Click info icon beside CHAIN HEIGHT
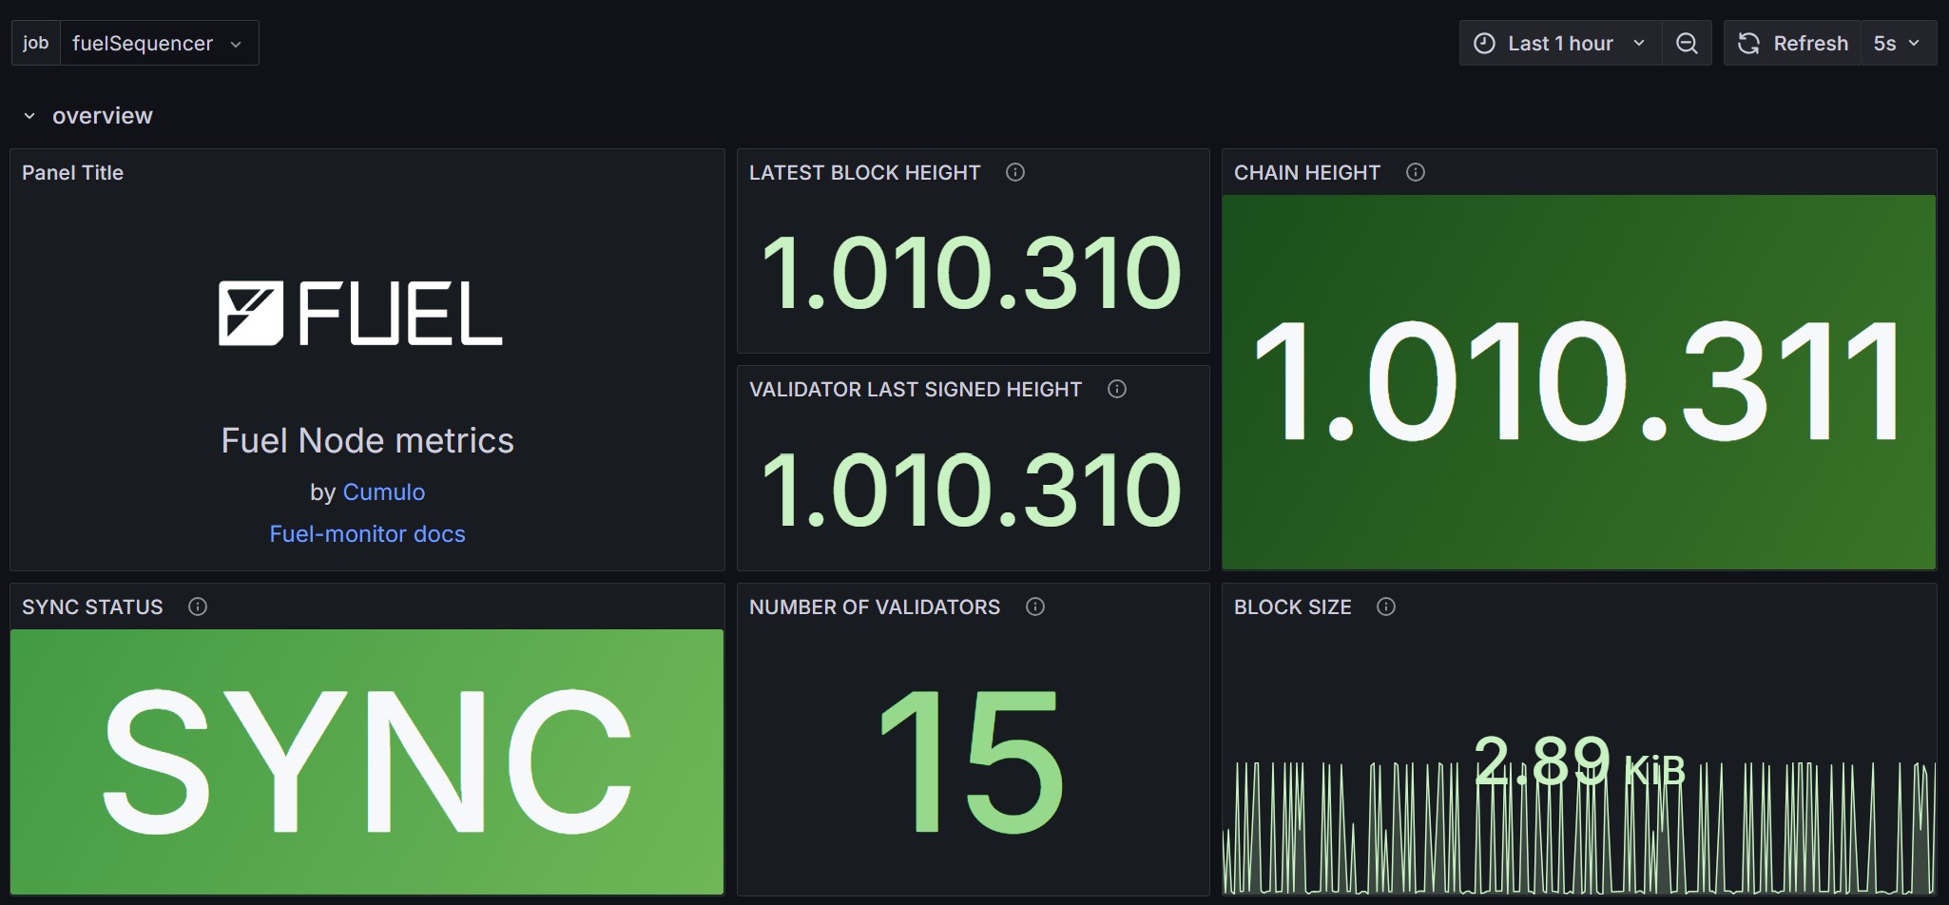 click(x=1416, y=172)
